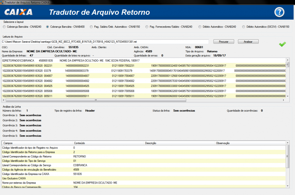Click Nome da Empresa value NOME DA EMPRESA OCULTADO- ME
295x195 pixels.
click(x=52, y=51)
